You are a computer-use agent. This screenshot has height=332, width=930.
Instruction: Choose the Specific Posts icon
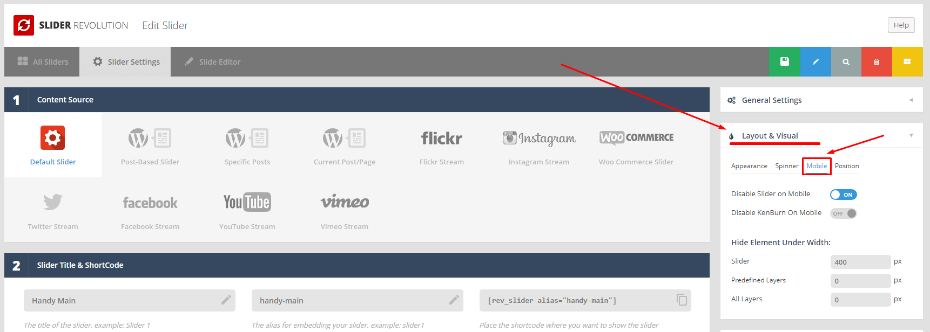(x=247, y=138)
